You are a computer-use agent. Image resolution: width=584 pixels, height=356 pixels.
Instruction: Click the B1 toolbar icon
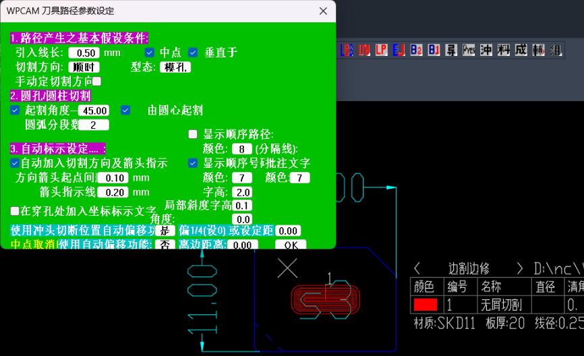434,50
